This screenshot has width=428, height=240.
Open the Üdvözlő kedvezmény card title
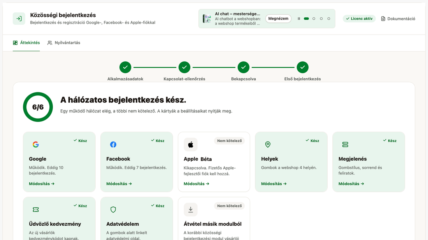coord(55,224)
